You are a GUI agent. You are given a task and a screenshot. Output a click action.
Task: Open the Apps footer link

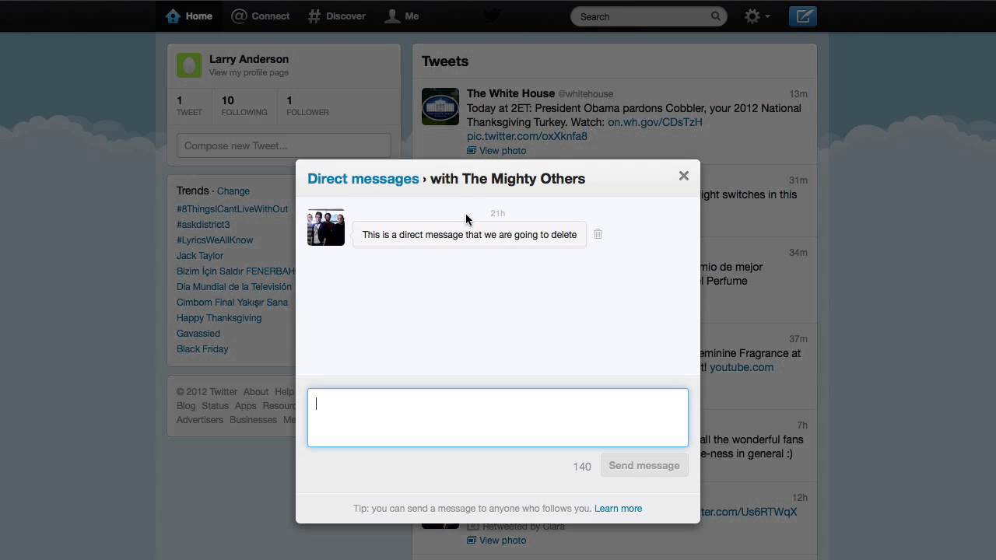point(245,406)
